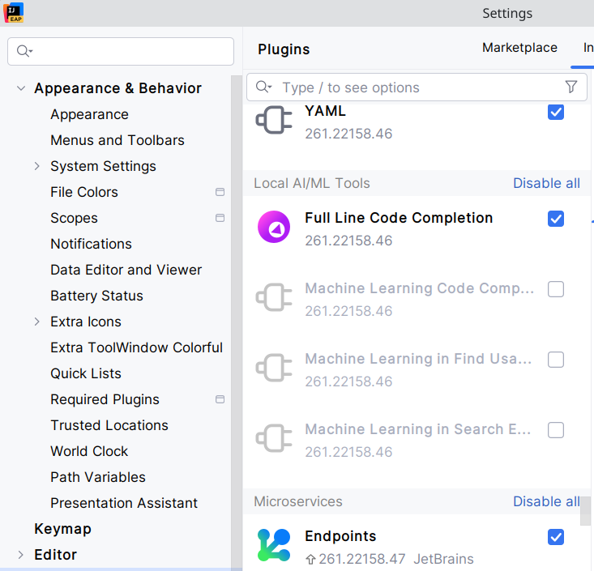Click the plugin list vertical scrollbar
The image size is (594, 571).
click(587, 510)
